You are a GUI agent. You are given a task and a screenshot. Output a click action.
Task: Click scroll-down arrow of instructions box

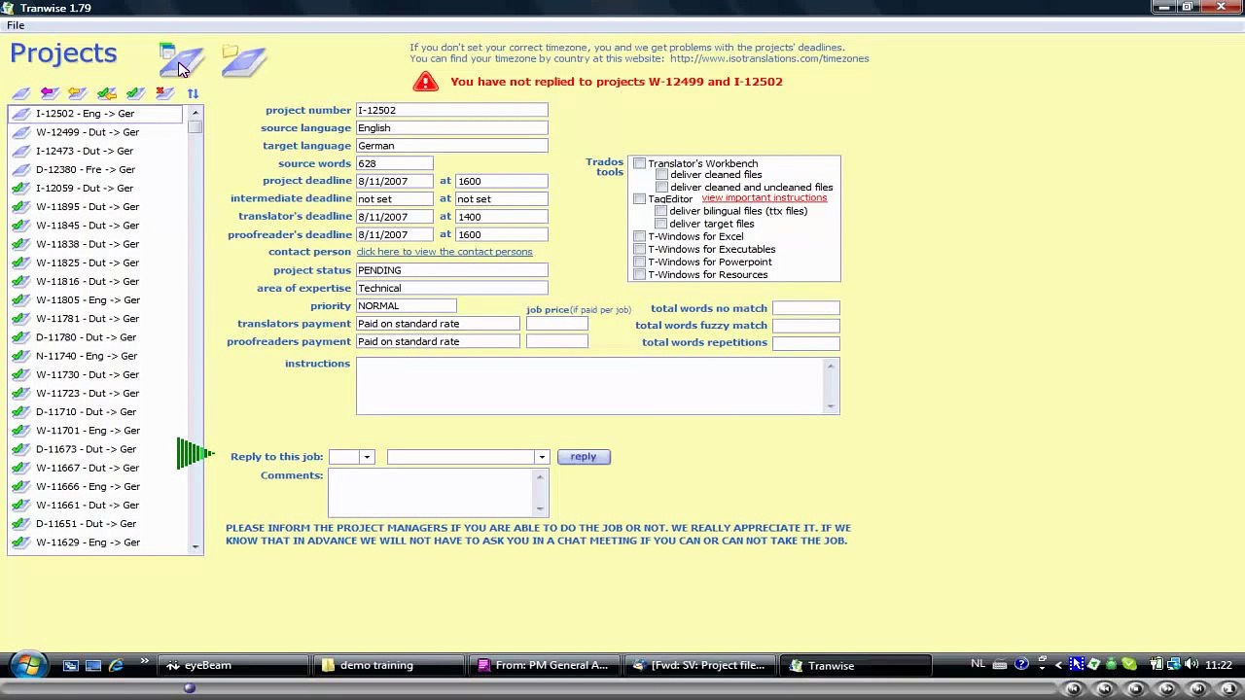click(831, 406)
